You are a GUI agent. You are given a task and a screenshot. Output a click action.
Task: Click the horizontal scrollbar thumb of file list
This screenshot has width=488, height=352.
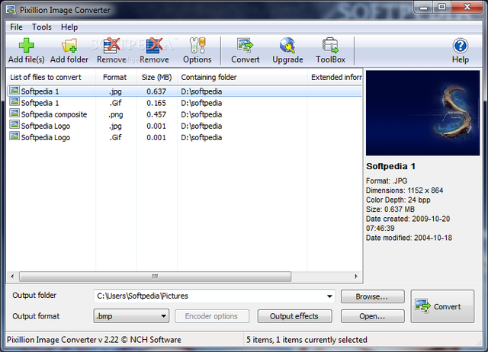point(156,277)
